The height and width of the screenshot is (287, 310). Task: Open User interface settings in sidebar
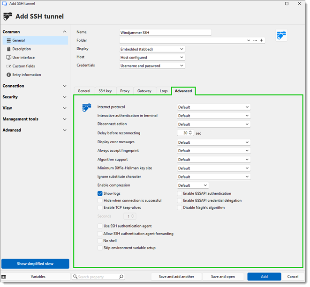pos(23,58)
